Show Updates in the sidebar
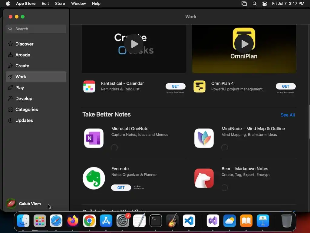 tap(36, 120)
